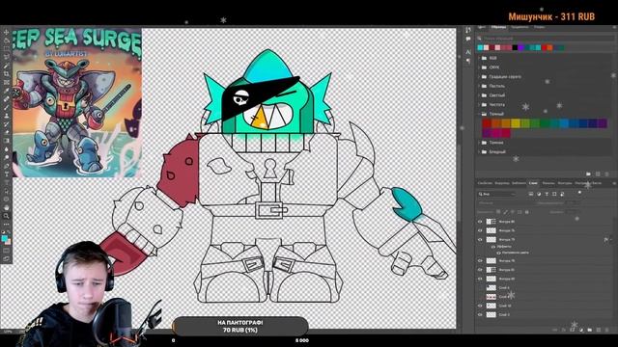Filter layers by pixel layers icon

(x=531, y=194)
